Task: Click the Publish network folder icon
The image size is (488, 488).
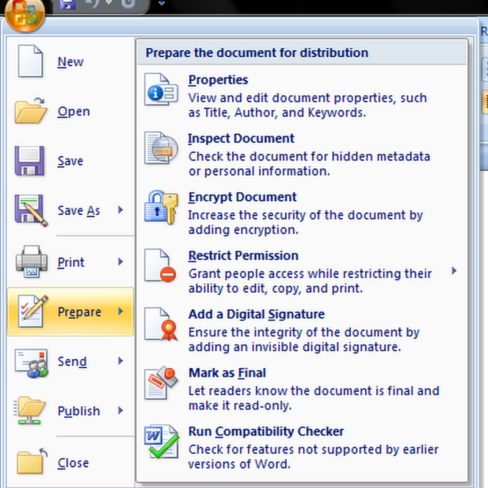Action: pos(29,411)
